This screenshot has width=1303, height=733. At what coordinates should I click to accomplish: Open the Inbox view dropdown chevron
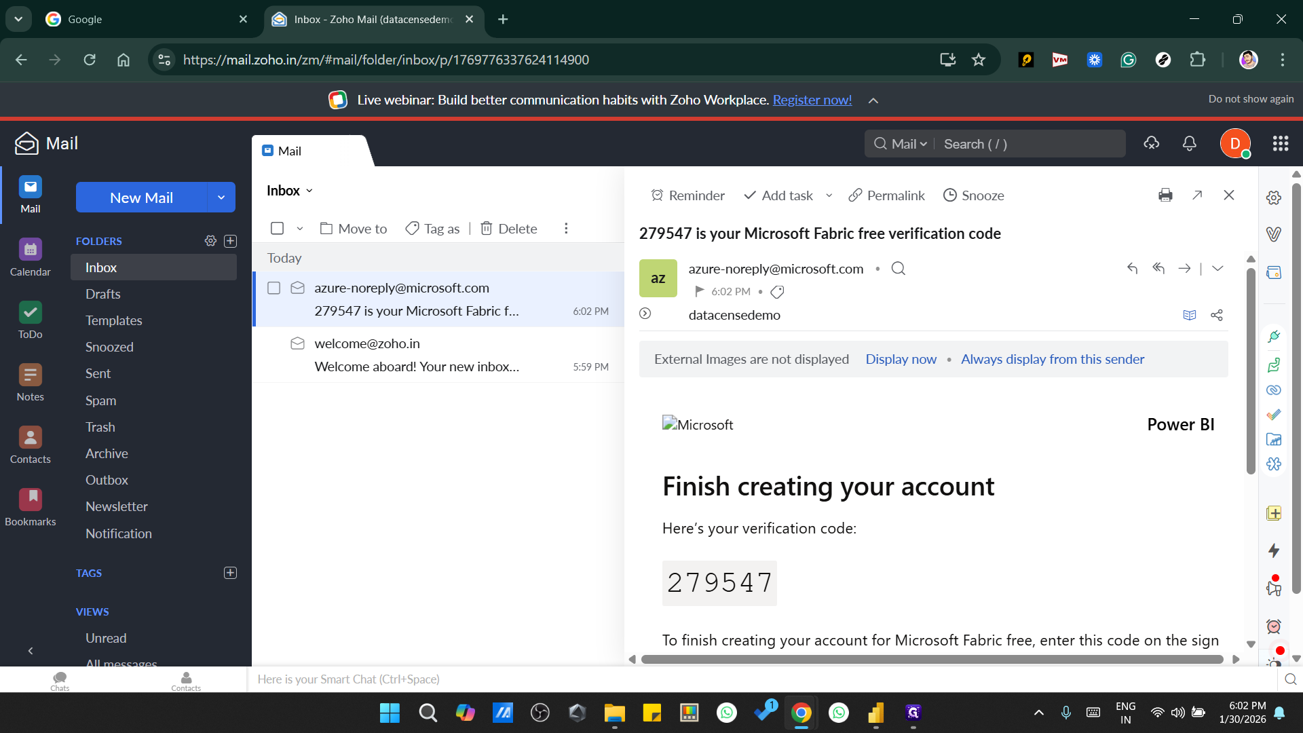click(310, 191)
